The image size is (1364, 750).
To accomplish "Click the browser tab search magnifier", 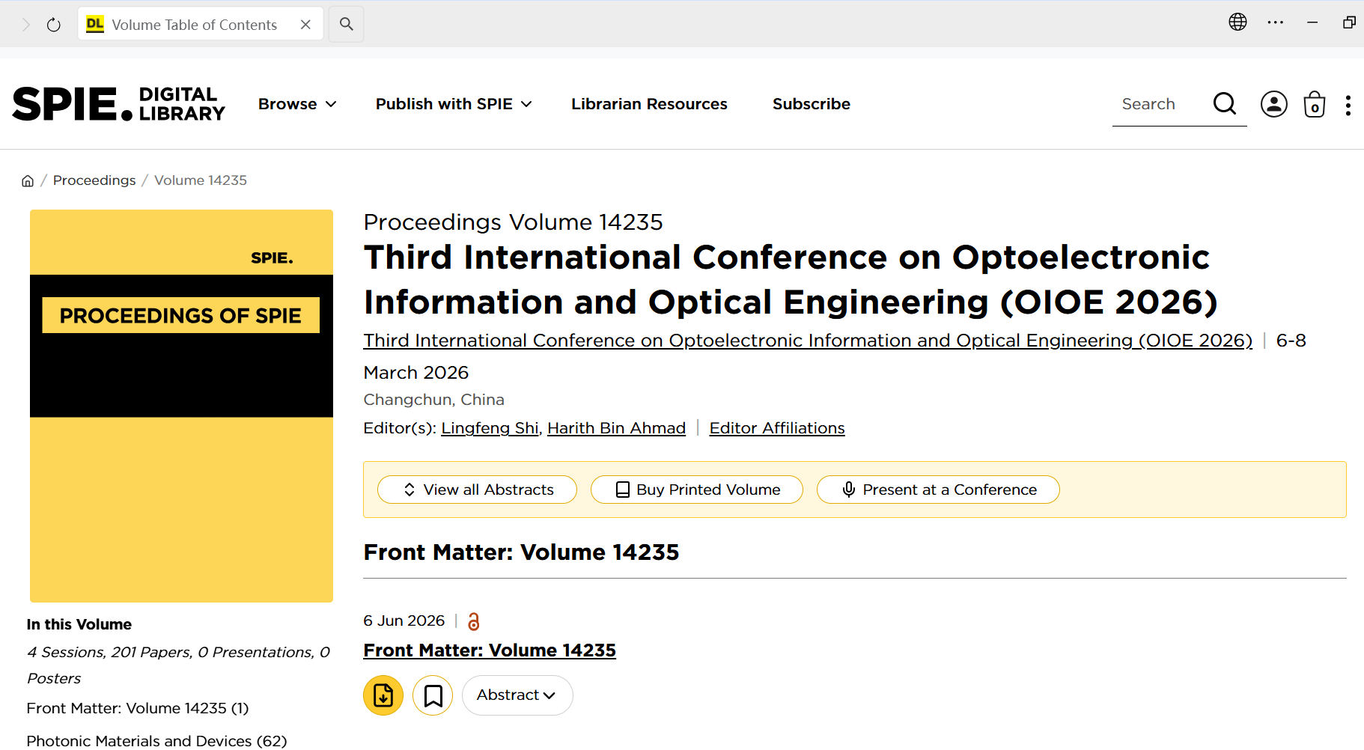I will pos(346,24).
